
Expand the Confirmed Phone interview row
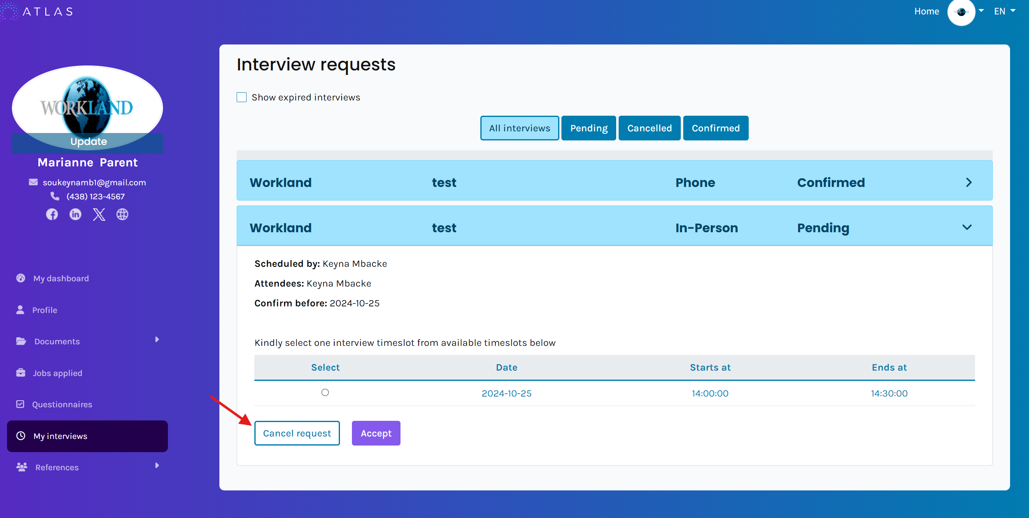[x=968, y=182]
